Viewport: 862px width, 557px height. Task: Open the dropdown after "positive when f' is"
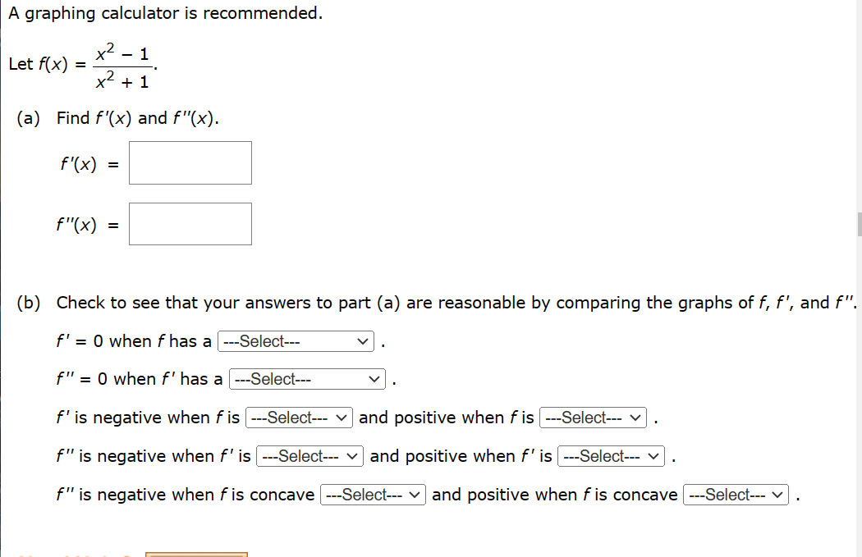611,456
